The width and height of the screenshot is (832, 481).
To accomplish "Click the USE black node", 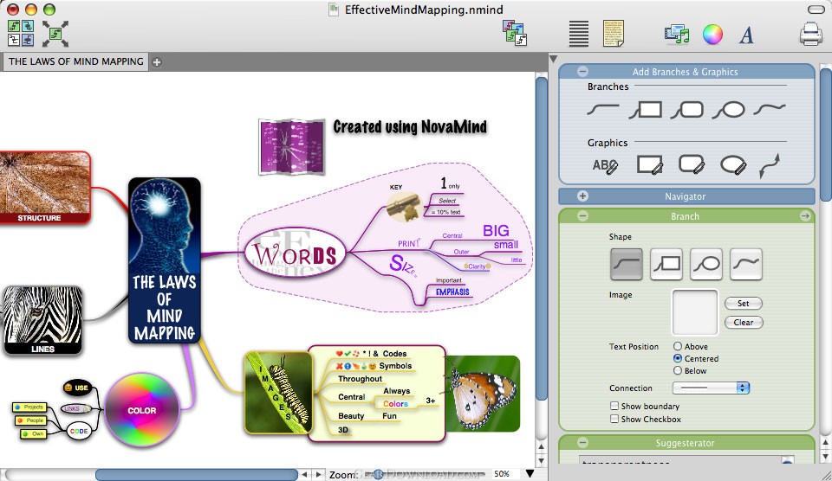I will pos(77,388).
